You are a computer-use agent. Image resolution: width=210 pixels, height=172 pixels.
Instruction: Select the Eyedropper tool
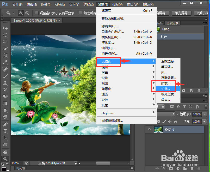point(5,62)
